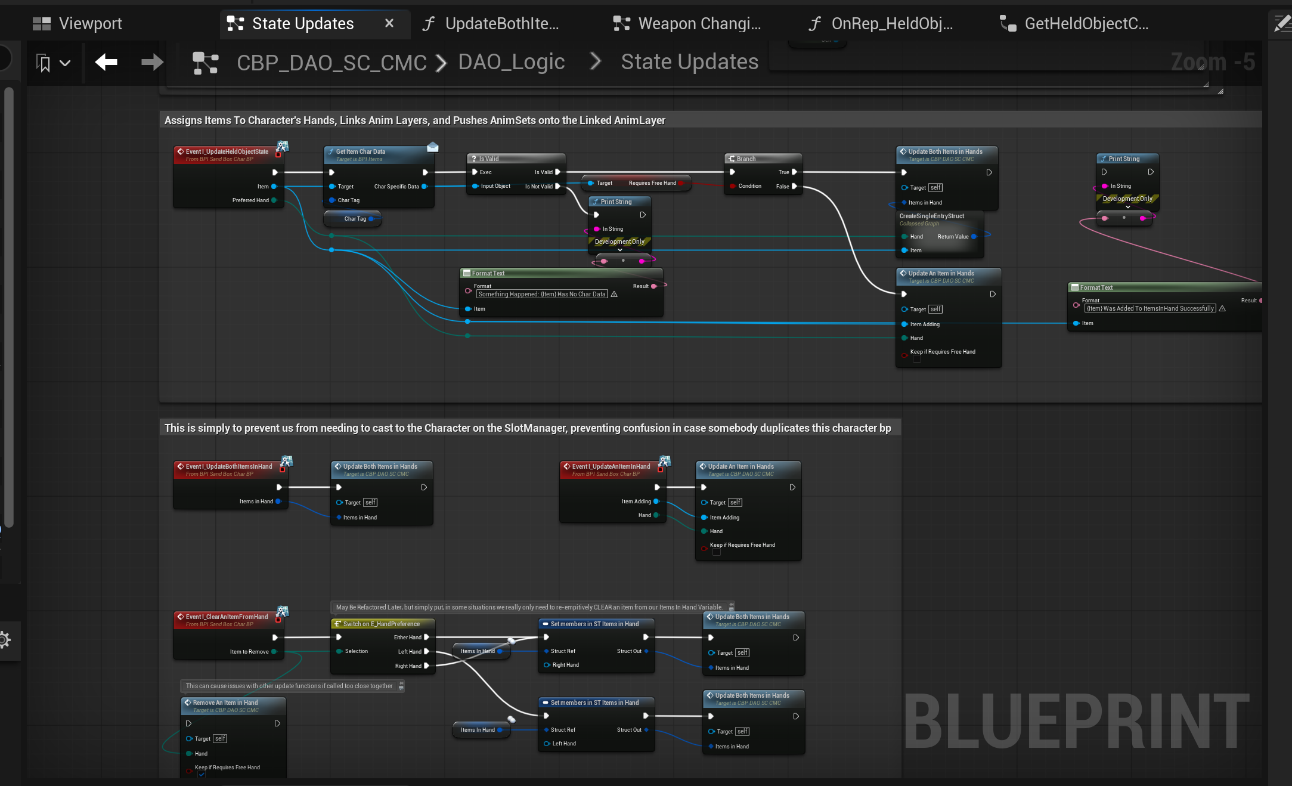
Task: Click the forward navigation arrow
Action: tap(152, 62)
